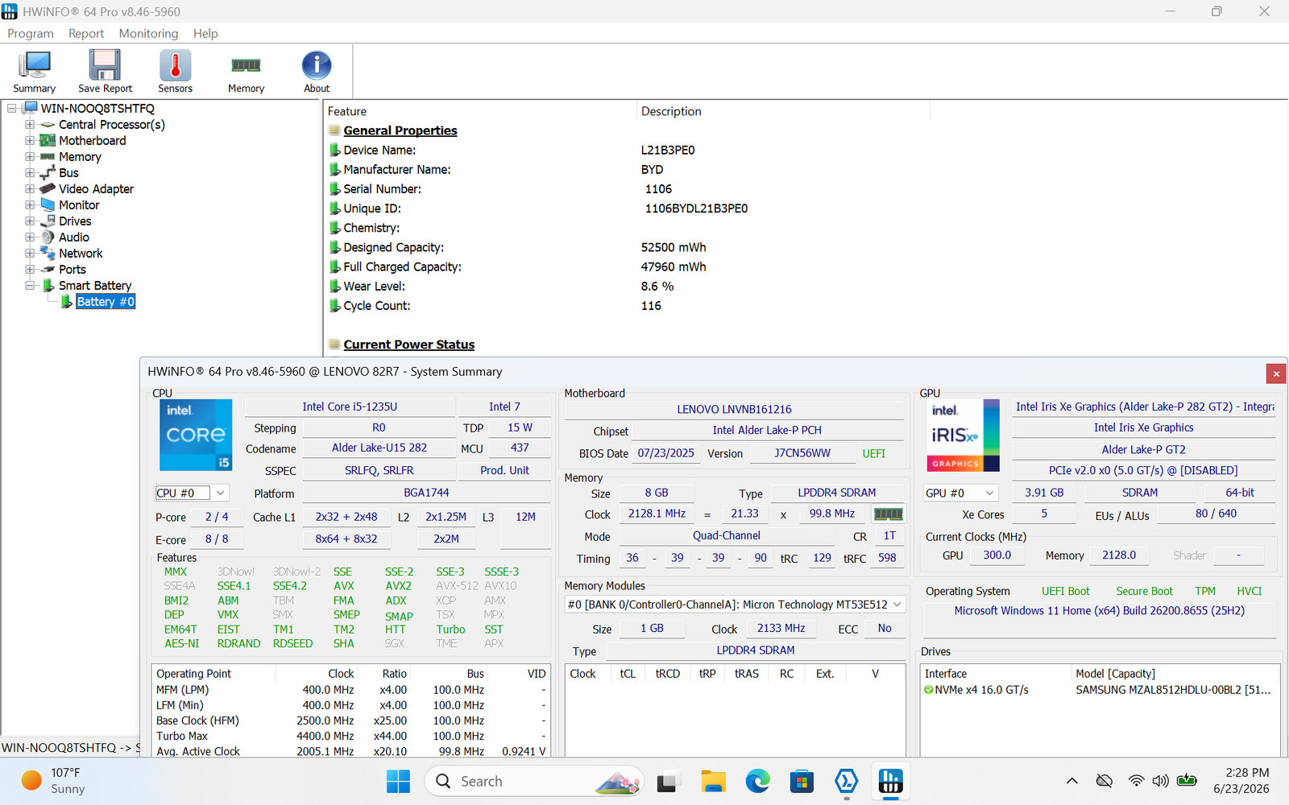Open the Report menu
The image size is (1289, 805).
click(86, 33)
